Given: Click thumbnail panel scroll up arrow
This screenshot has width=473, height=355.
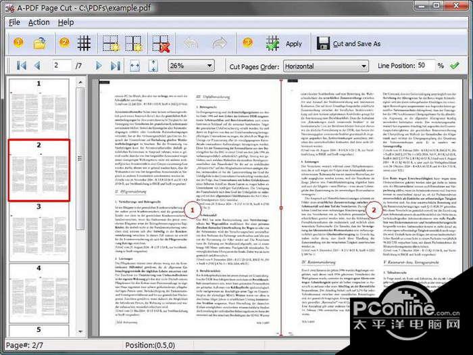Looking at the screenshot, I should click(80, 82).
